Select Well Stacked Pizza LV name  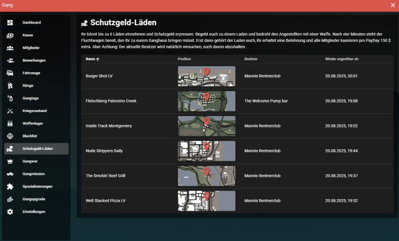coord(105,201)
